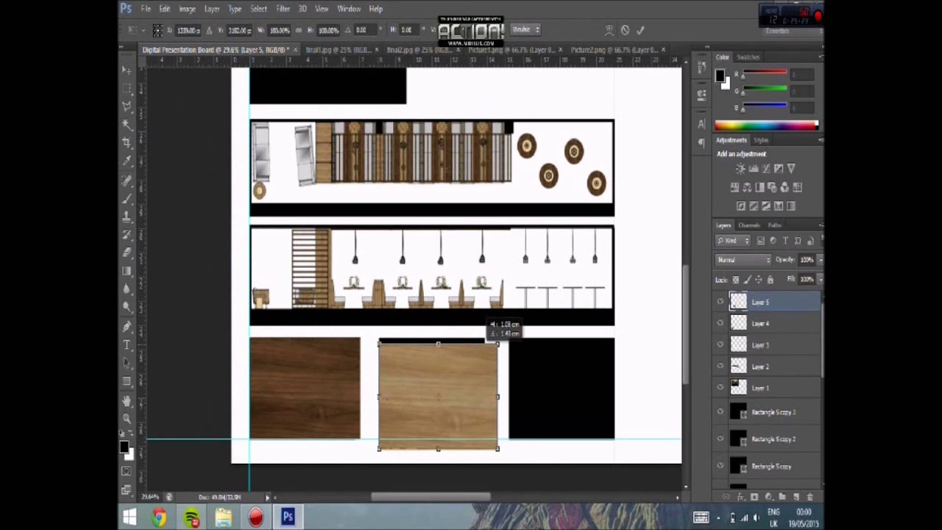Screen dimensions: 942x530
Task: Create a new layer icon
Action: 796,497
